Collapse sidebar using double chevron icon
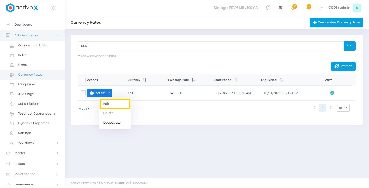Image resolution: width=369 pixels, height=188 pixels. click(x=54, y=8)
